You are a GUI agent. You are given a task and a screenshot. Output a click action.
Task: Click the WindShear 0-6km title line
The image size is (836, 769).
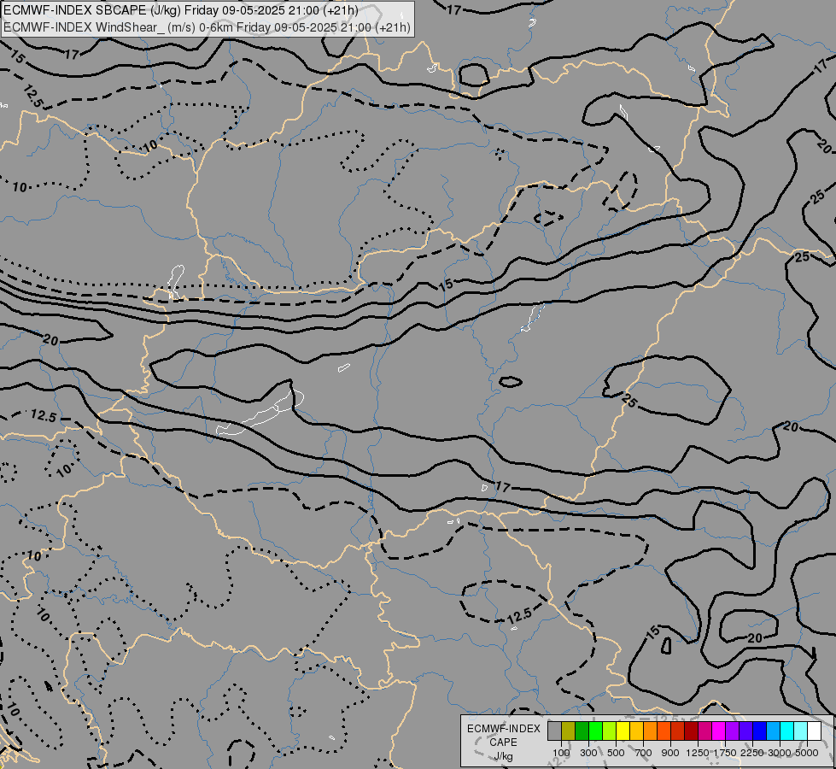(207, 27)
